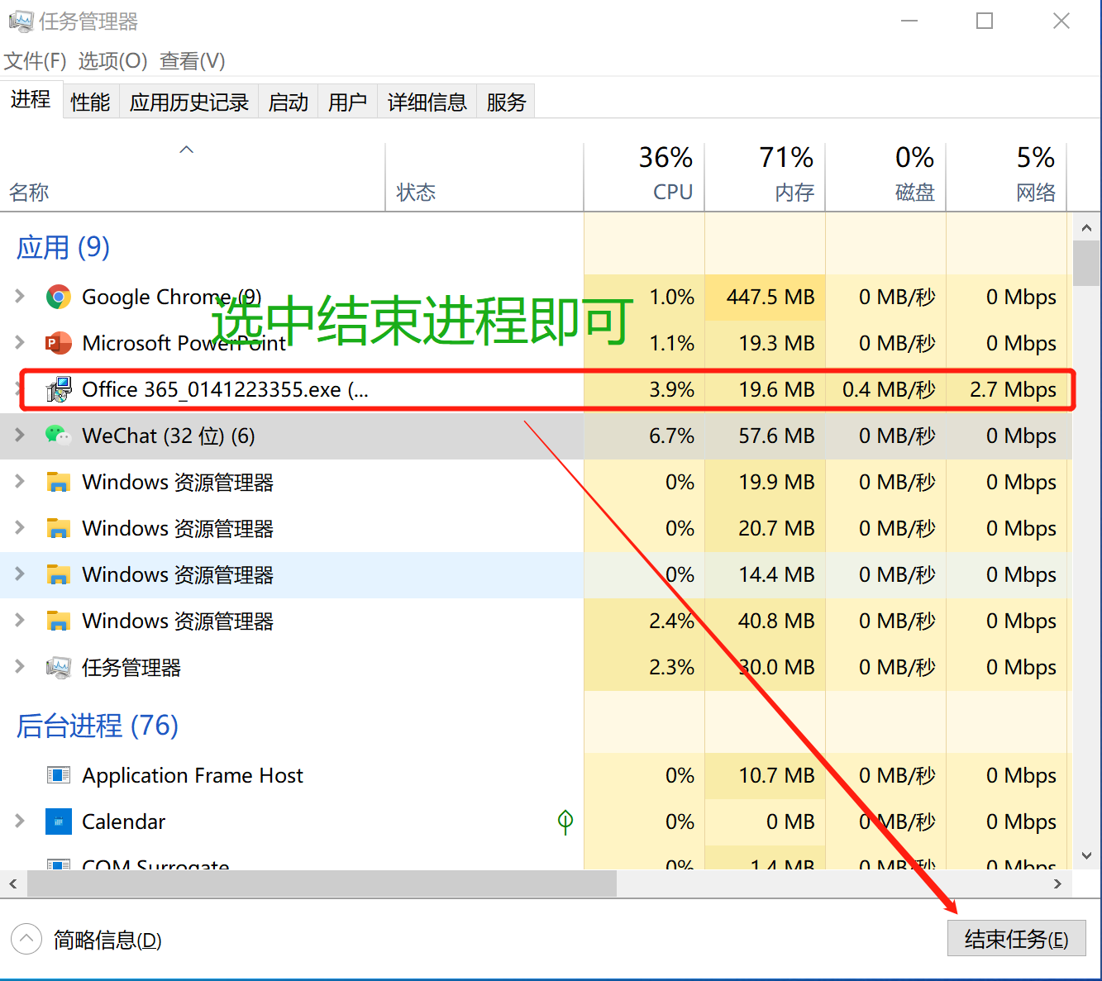
Task: Expand the Windows 资源管理器 row using 20.7 MB
Action: click(x=20, y=527)
